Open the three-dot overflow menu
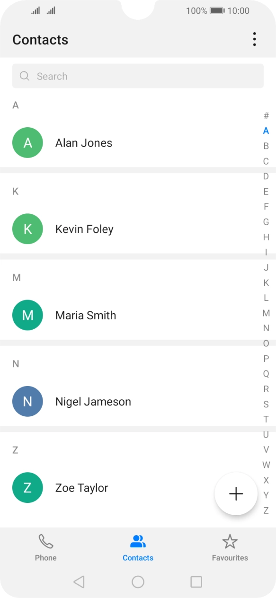Screen dimensions: 276x598 coord(254,40)
